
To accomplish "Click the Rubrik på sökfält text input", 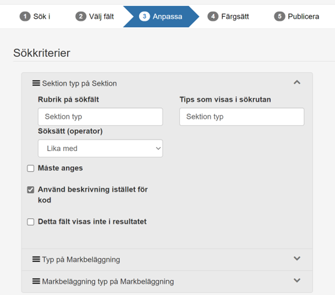I will click(100, 117).
